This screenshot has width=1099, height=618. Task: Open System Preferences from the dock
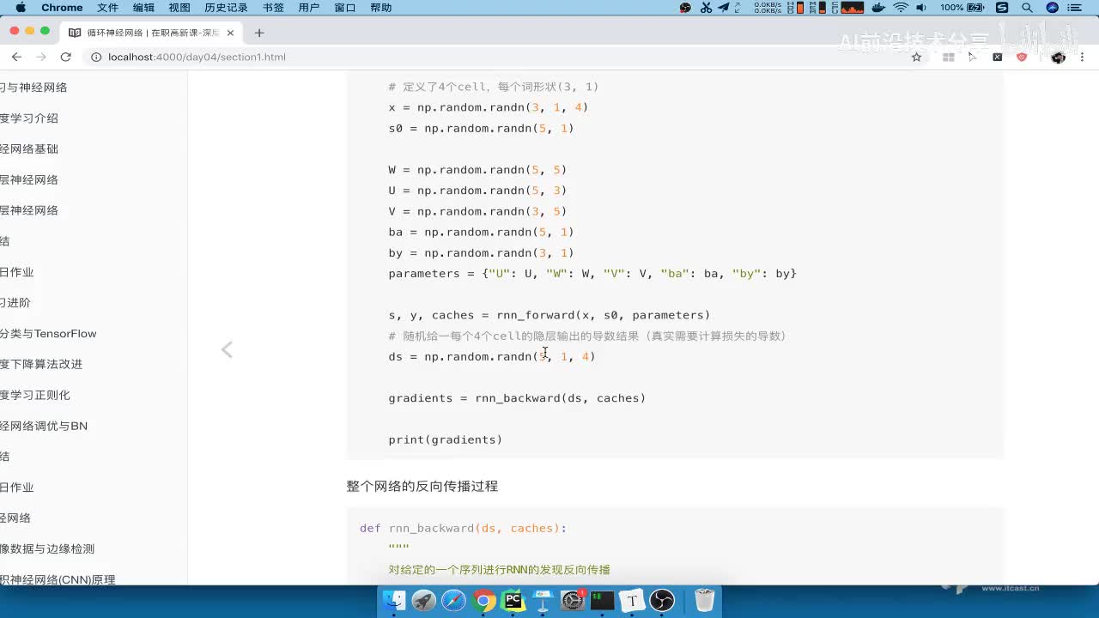pyautogui.click(x=573, y=600)
